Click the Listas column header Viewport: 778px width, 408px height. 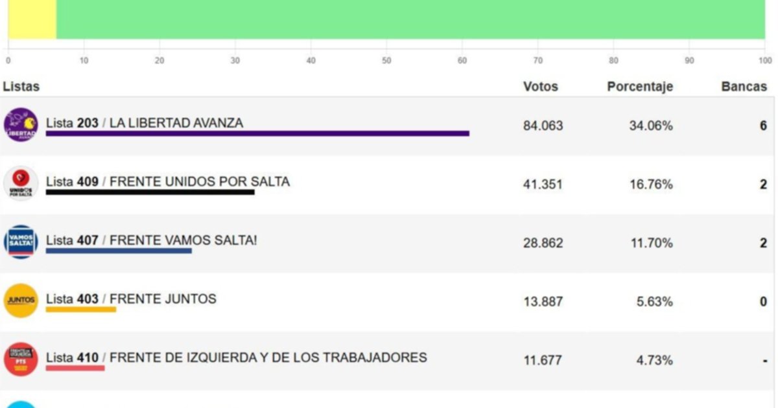(x=21, y=86)
